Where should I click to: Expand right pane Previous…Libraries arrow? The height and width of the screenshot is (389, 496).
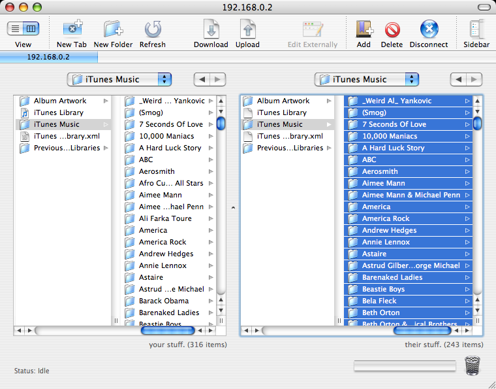[x=329, y=148]
